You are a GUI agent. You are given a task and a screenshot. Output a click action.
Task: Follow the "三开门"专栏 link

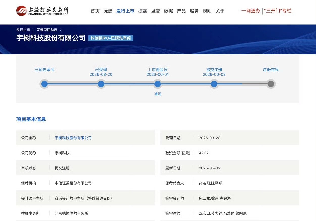point(278,11)
